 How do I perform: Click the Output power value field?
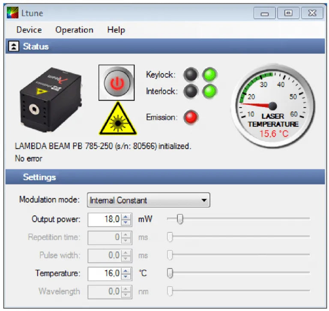[105, 220]
